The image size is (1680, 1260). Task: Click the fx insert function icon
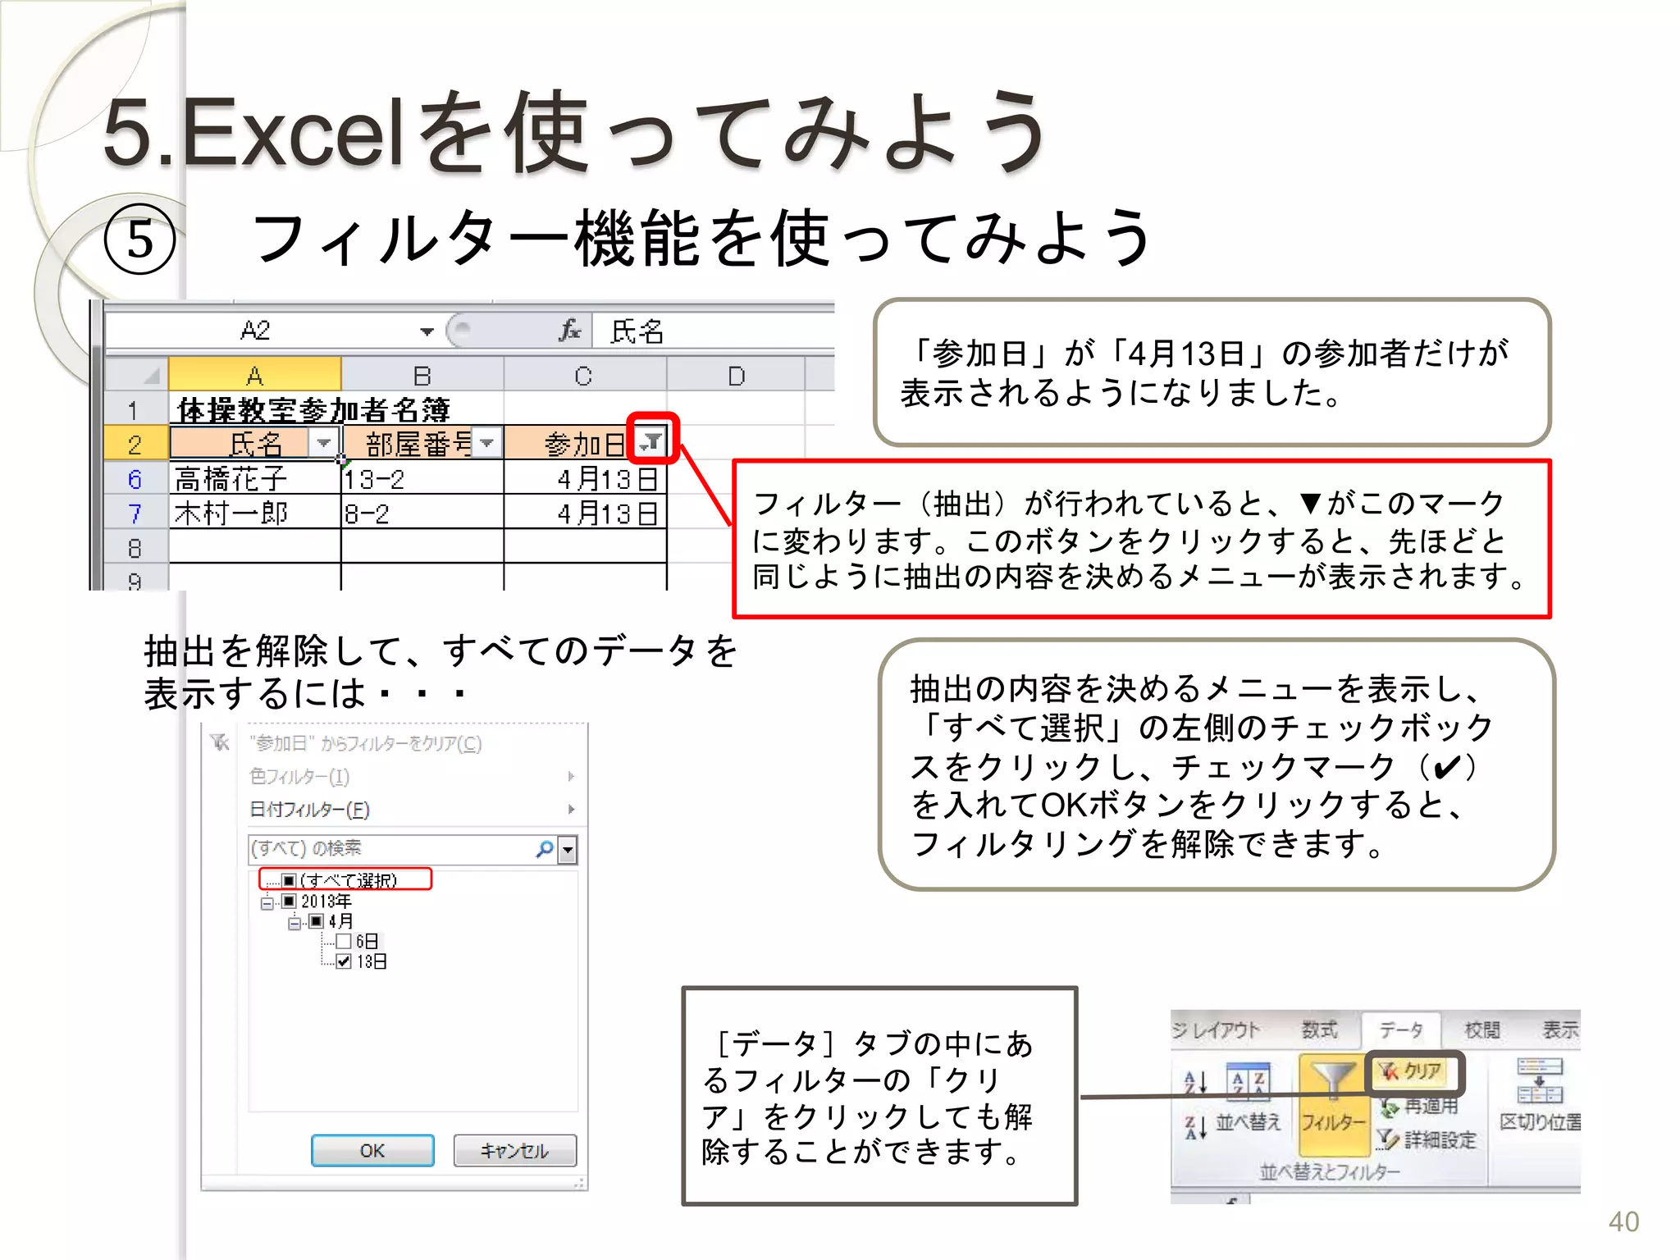pyautogui.click(x=570, y=331)
